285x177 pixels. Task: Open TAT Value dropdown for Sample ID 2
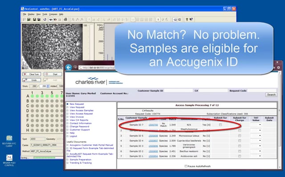tap(256, 151)
